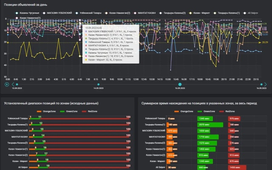Select the 14.09.2023 timeline marker

point(94,84)
